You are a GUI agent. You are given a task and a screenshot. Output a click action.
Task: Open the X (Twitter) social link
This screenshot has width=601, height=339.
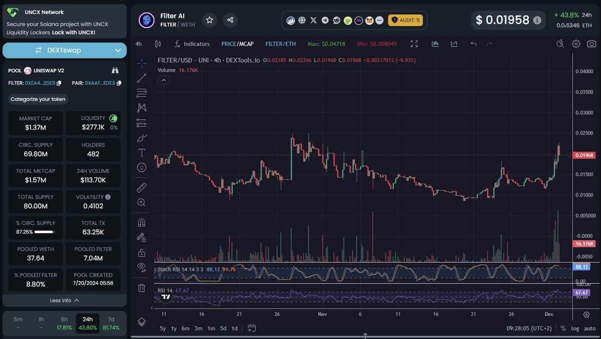pos(314,20)
